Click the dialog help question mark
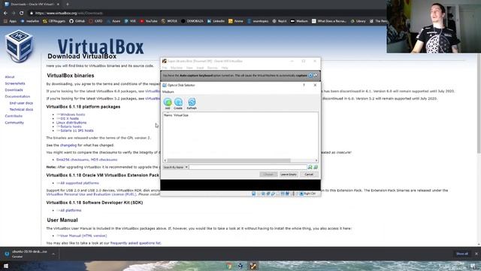This screenshot has width=481, height=271. [304, 85]
